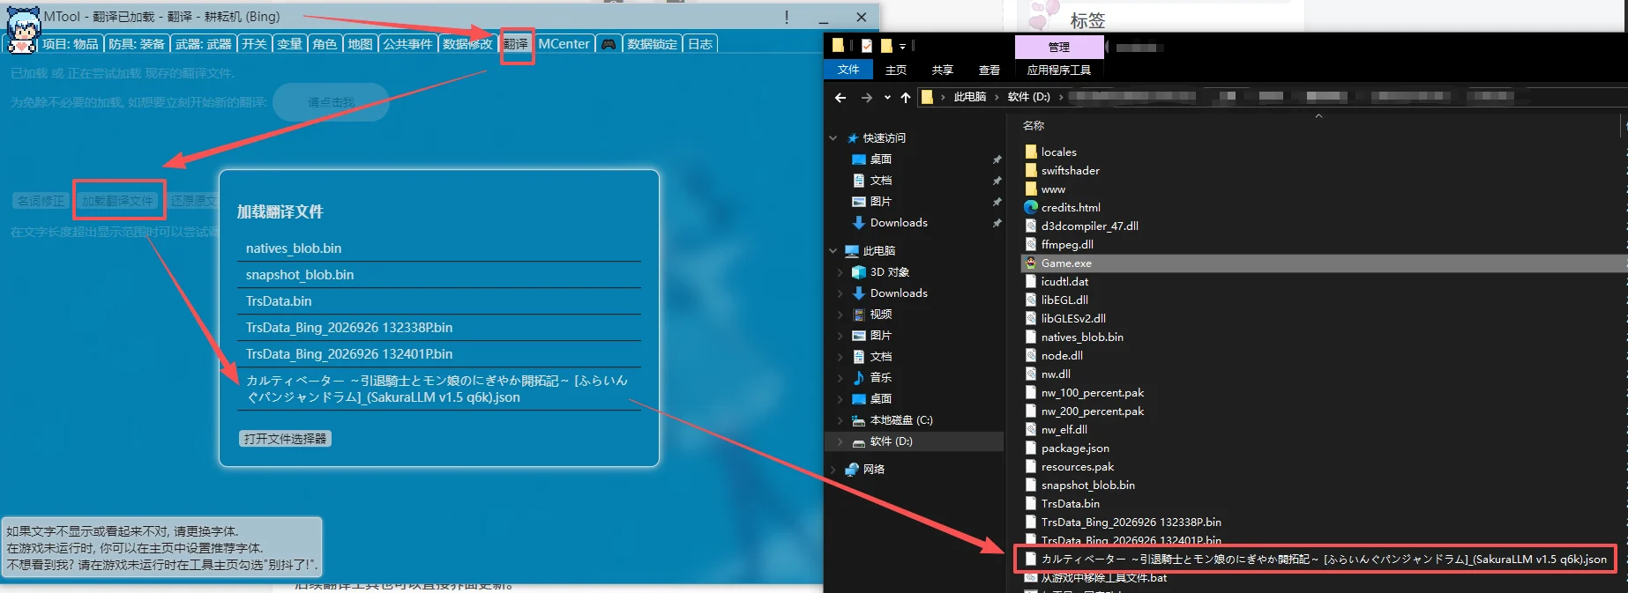Click the forward arrow in File Explorer

coord(866,98)
